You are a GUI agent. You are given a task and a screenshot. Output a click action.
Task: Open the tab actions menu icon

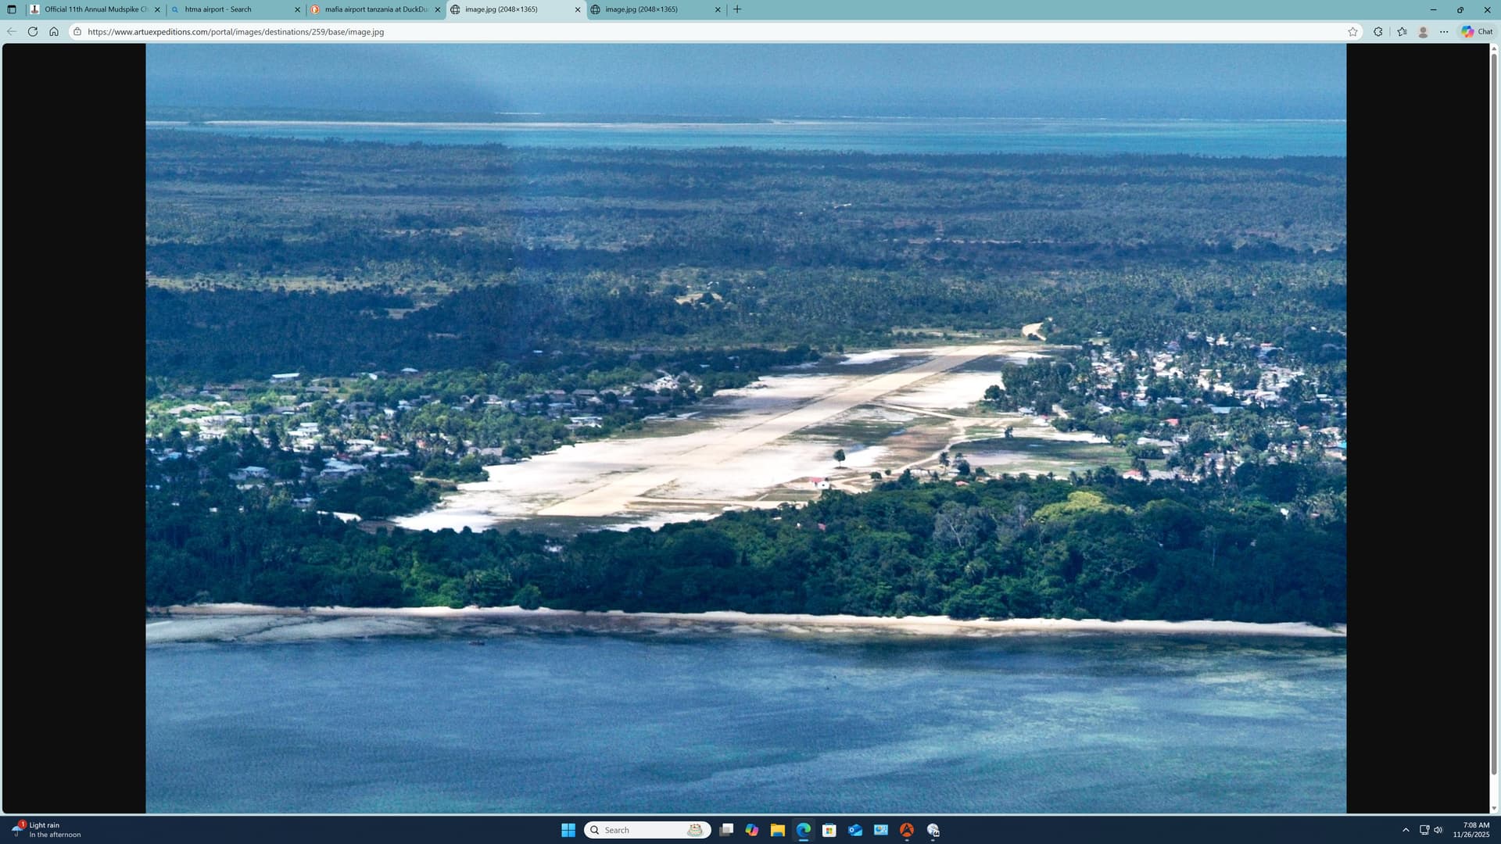click(x=11, y=9)
